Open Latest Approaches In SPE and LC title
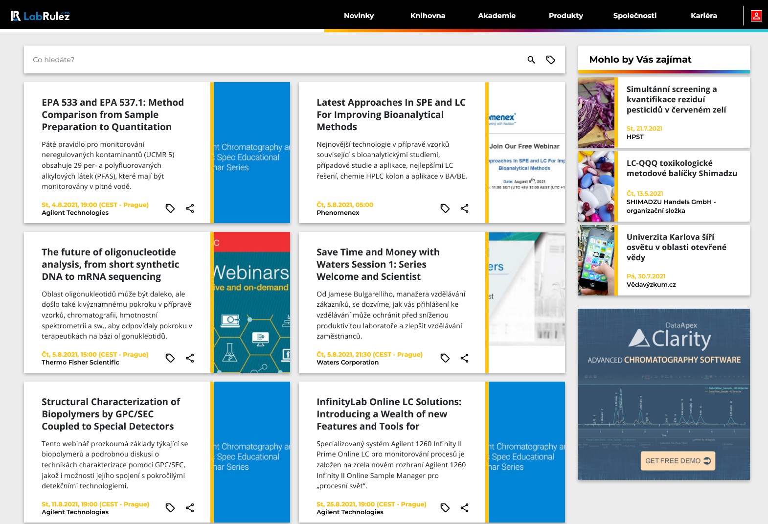The width and height of the screenshot is (768, 524). (391, 114)
